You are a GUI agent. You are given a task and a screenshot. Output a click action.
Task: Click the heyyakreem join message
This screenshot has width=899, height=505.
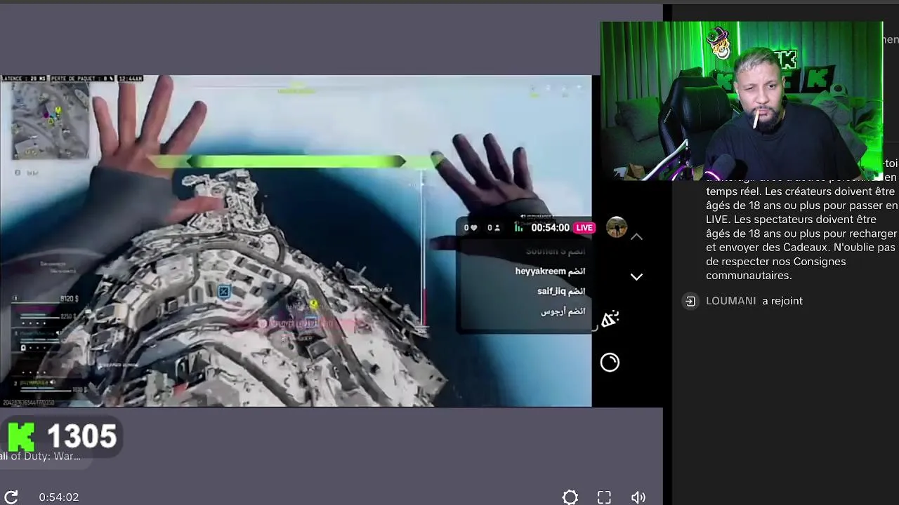point(550,271)
